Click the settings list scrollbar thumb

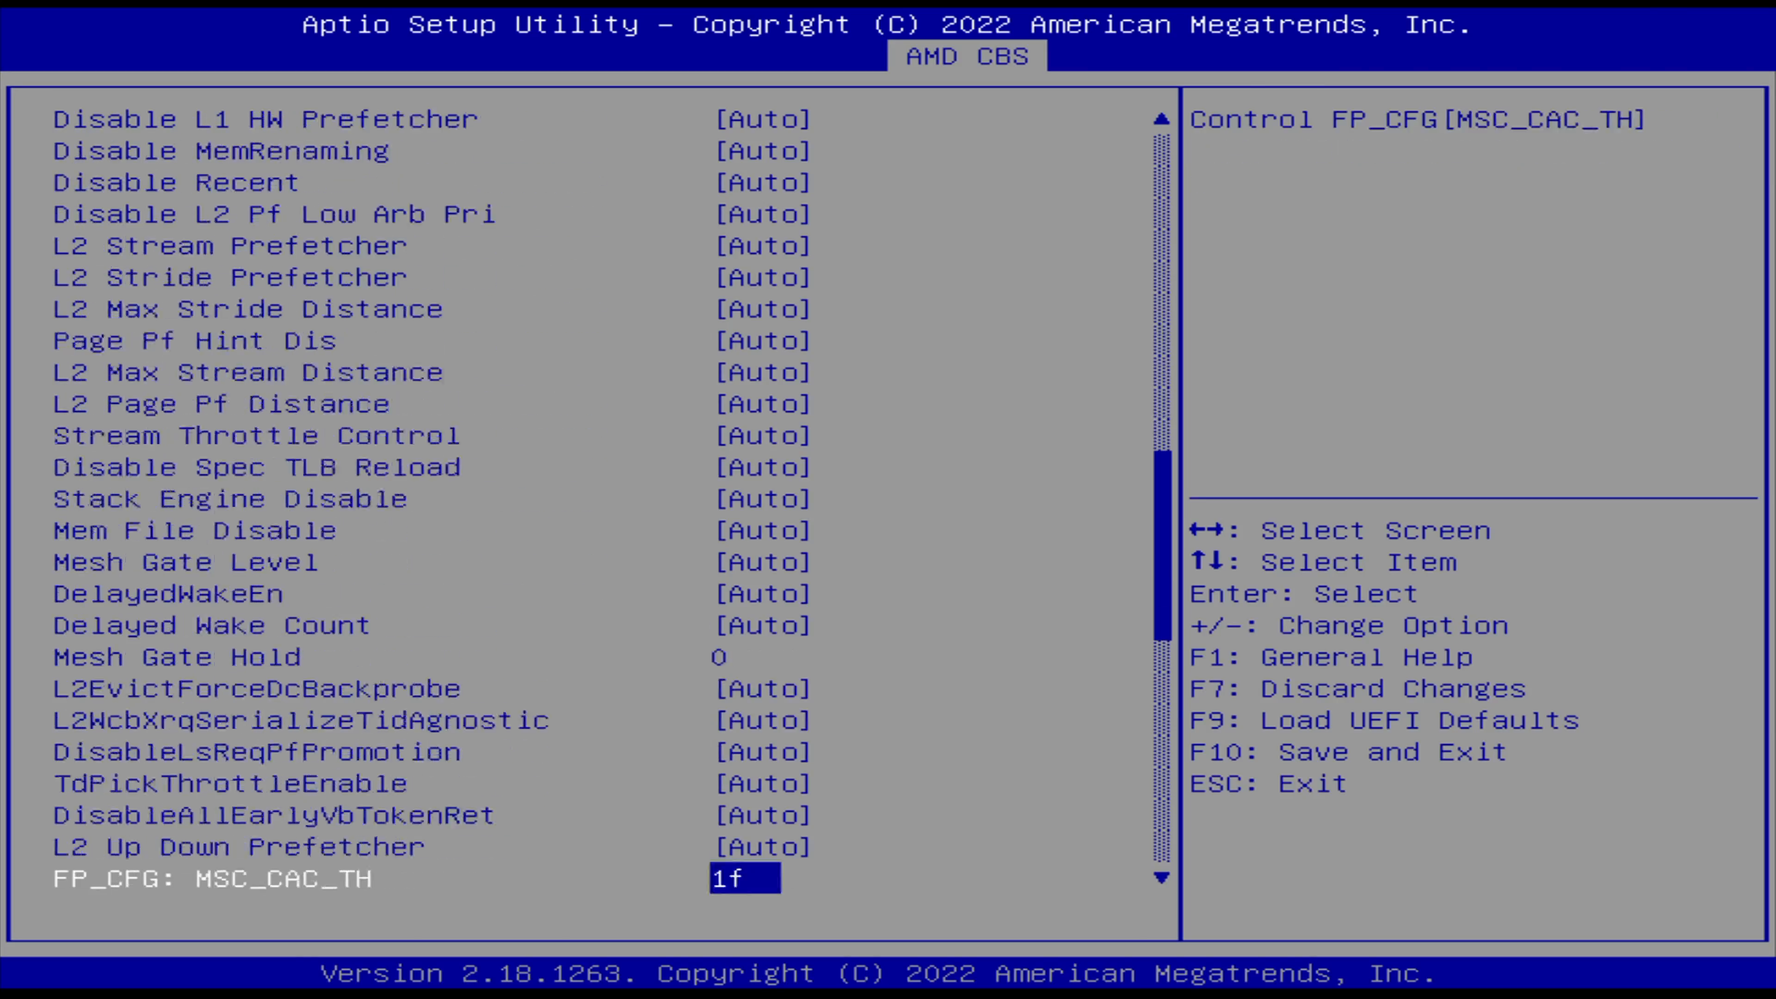[x=1162, y=545]
